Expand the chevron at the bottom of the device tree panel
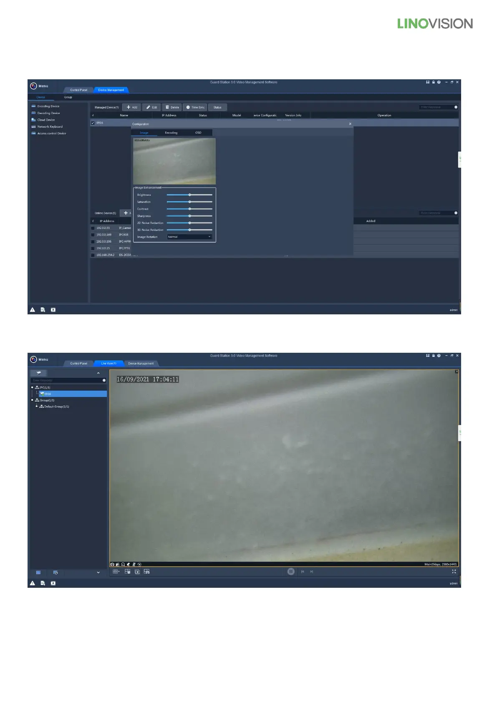Viewport: 497px width, 703px height. click(x=98, y=572)
